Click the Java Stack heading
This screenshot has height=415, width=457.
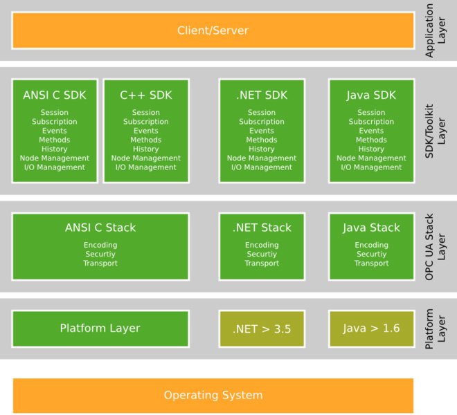click(371, 228)
